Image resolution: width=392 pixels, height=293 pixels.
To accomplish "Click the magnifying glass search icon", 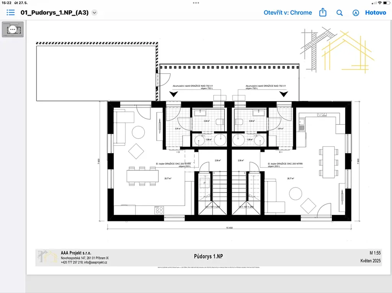I will [340, 13].
